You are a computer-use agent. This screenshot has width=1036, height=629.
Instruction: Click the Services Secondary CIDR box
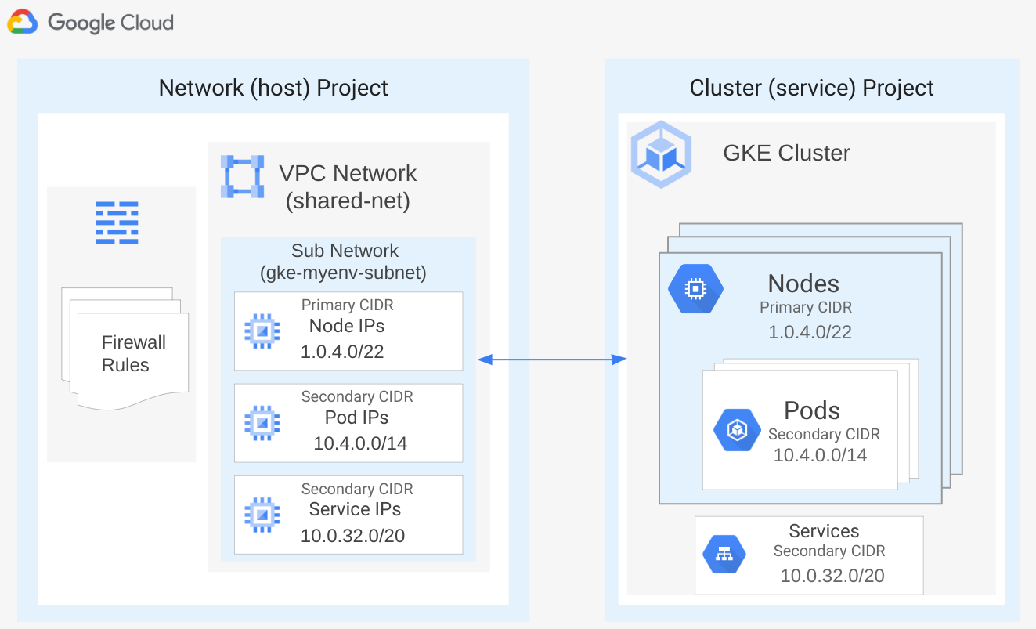(x=808, y=553)
